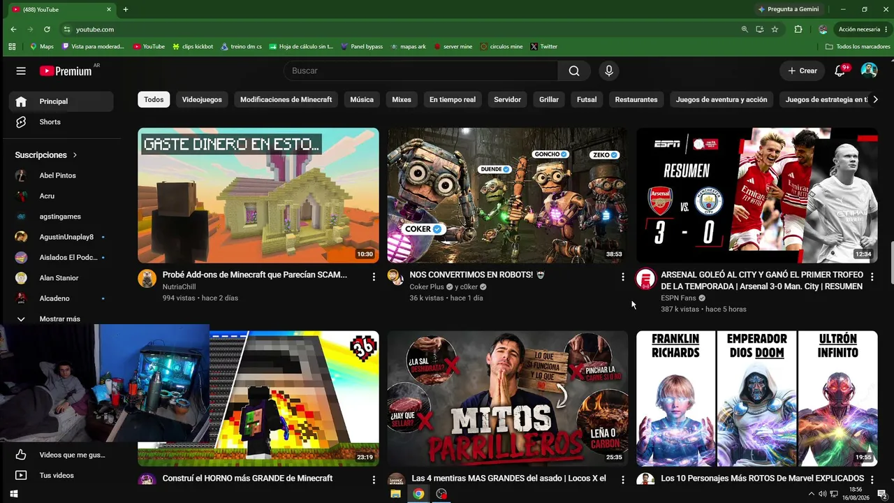
Task: Open the Maps bookmark
Action: 42,47
